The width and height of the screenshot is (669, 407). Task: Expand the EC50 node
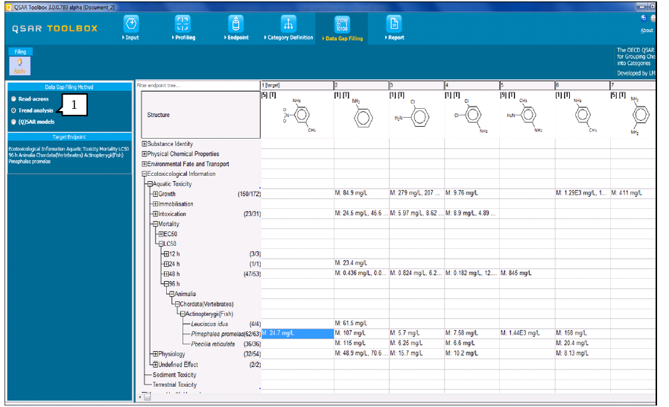(161, 234)
